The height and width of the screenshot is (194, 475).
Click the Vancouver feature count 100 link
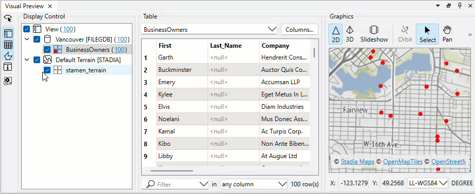(122, 39)
